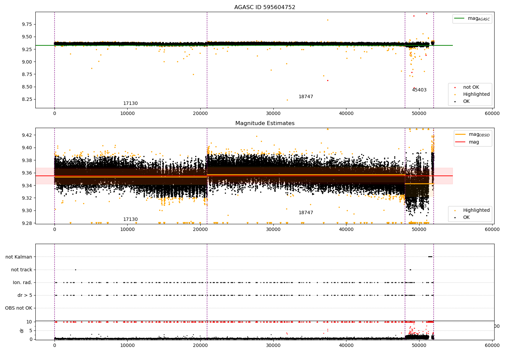The image size is (505, 353).
Task: Click "OK" in the top plot's lower legend
Action: coord(466,102)
